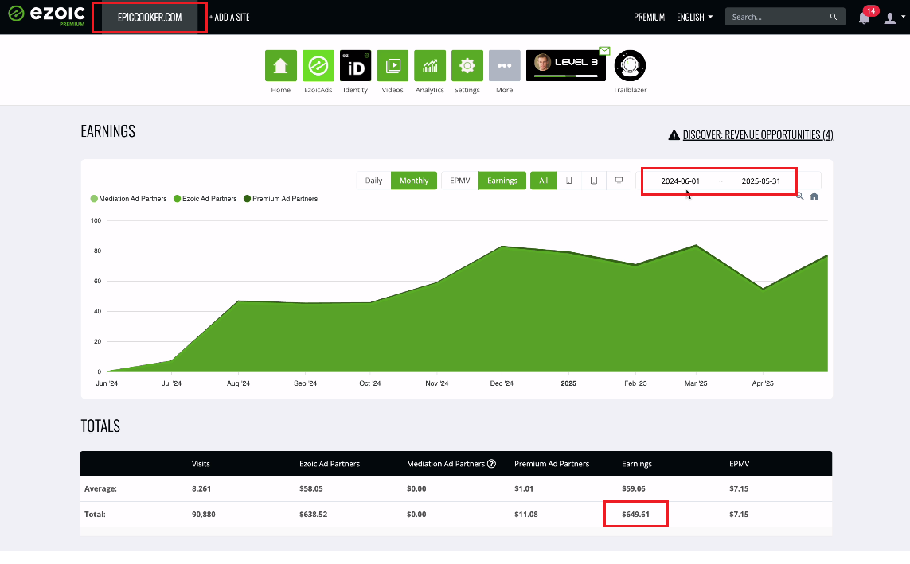Click the Mediation Ad Partners help icon
This screenshot has width=910, height=564.
[491, 464]
